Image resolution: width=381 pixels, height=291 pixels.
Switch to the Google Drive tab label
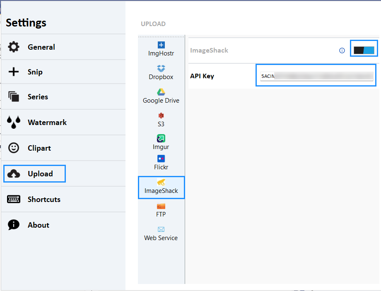[x=161, y=101]
